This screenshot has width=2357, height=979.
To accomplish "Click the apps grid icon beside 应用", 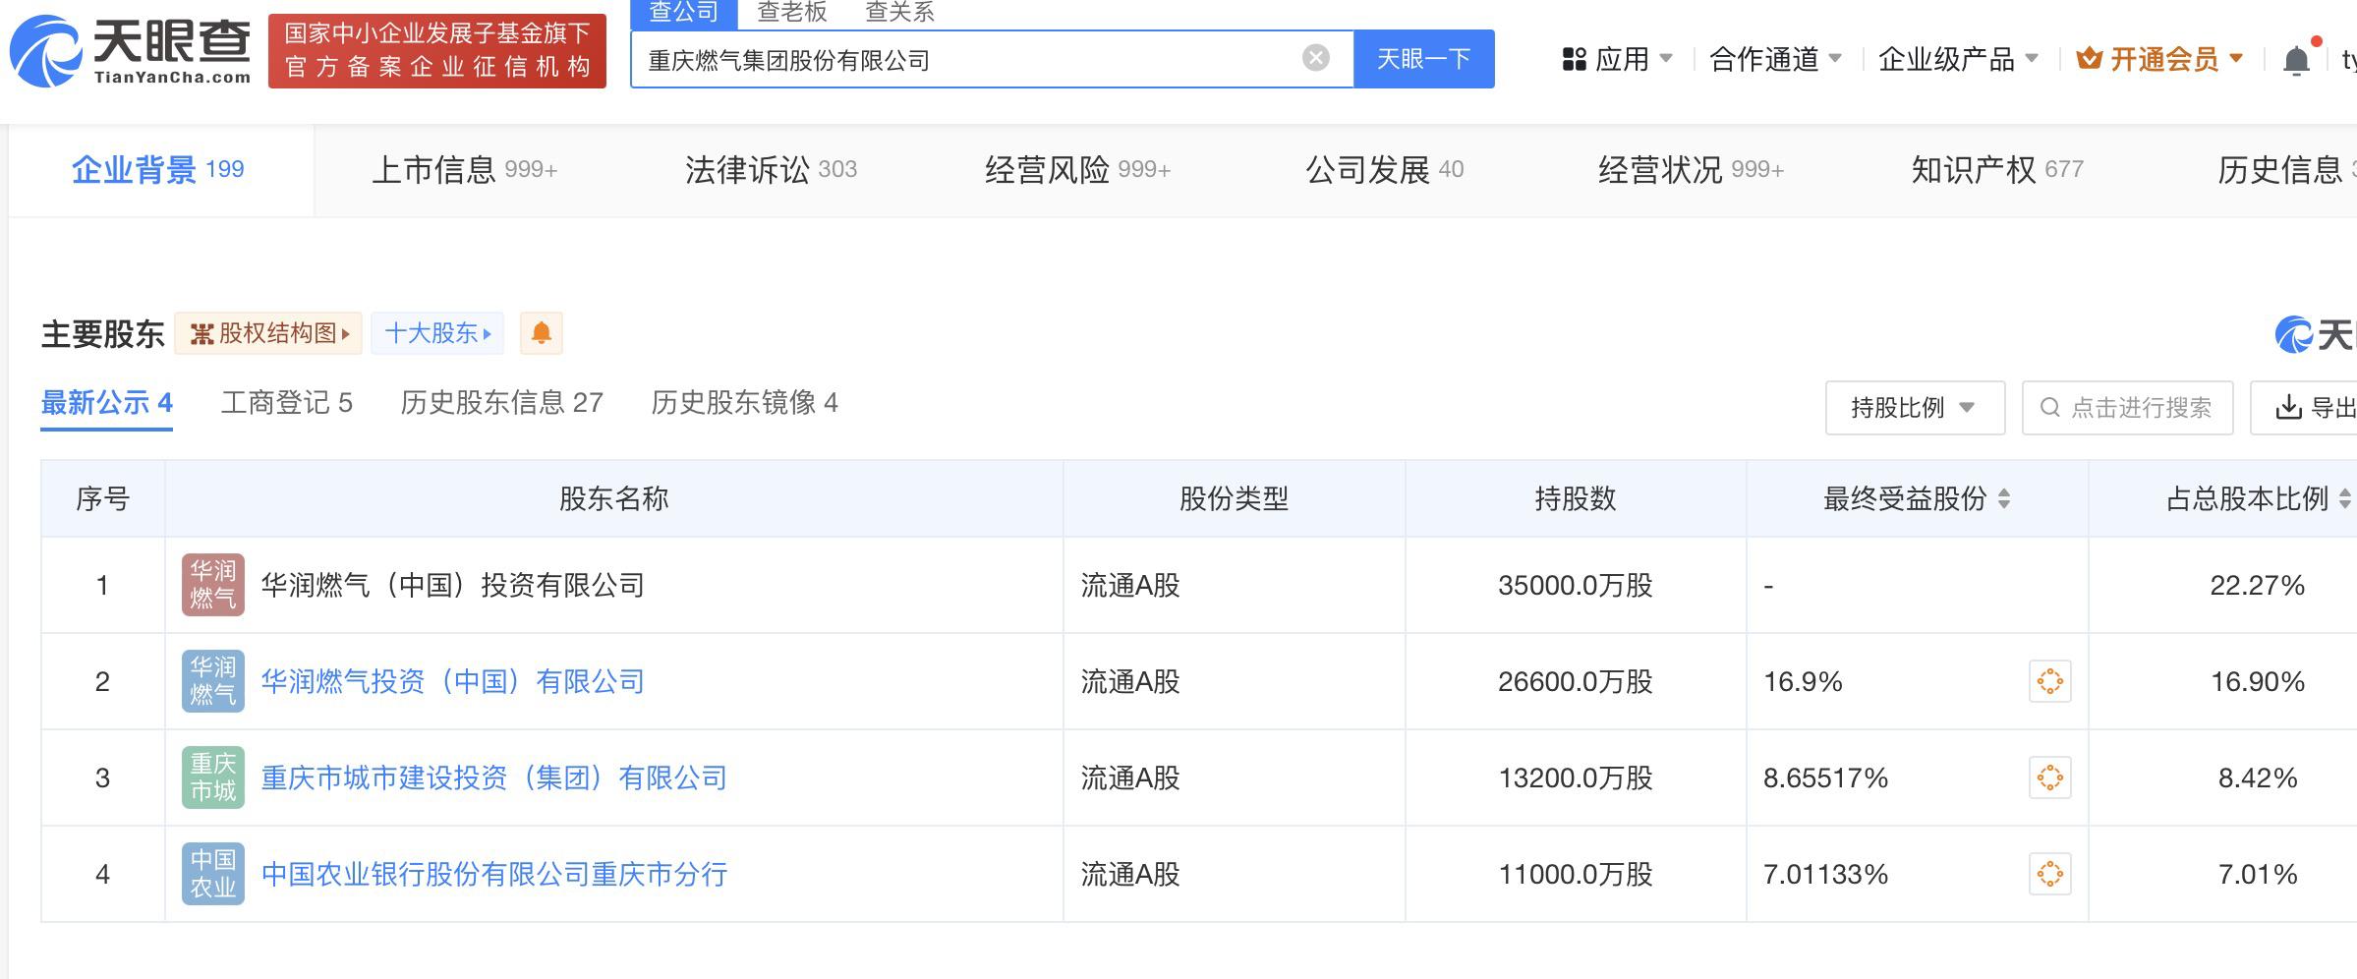I will pos(1574,59).
